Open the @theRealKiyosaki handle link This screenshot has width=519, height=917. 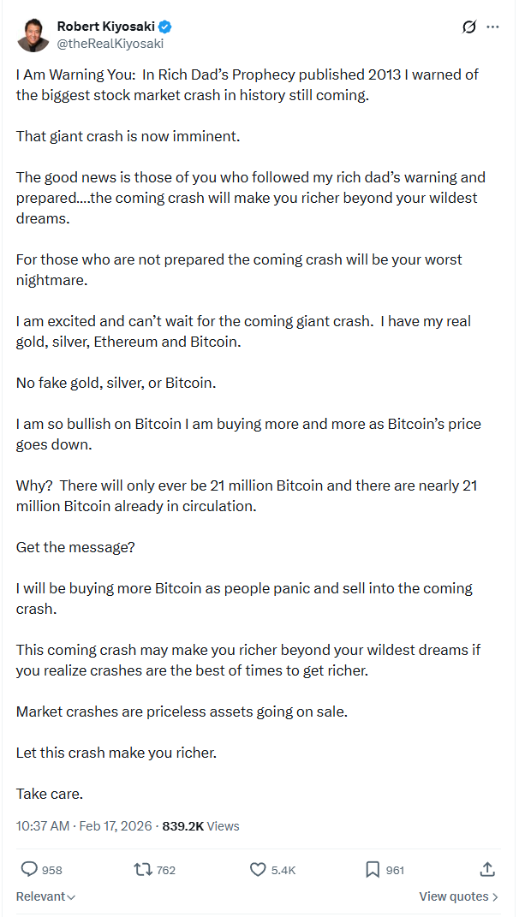point(110,43)
